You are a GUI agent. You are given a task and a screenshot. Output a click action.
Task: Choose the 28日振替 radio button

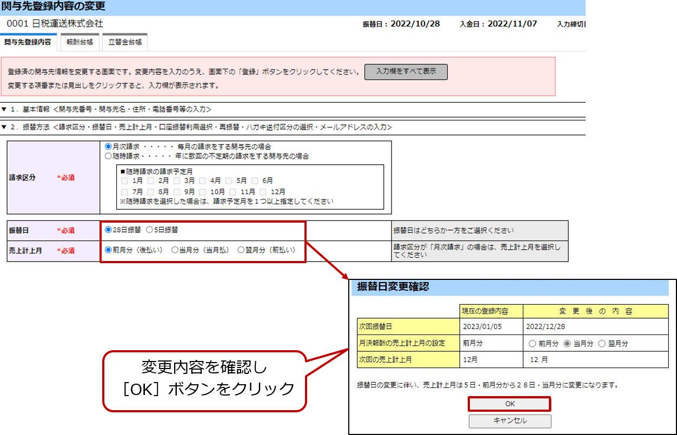coord(108,230)
